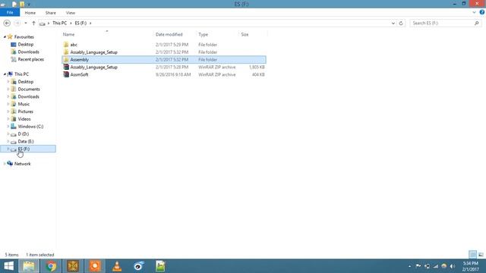The height and width of the screenshot is (273, 486).
Task: Open Downloads under Favourites
Action: pyautogui.click(x=28, y=52)
